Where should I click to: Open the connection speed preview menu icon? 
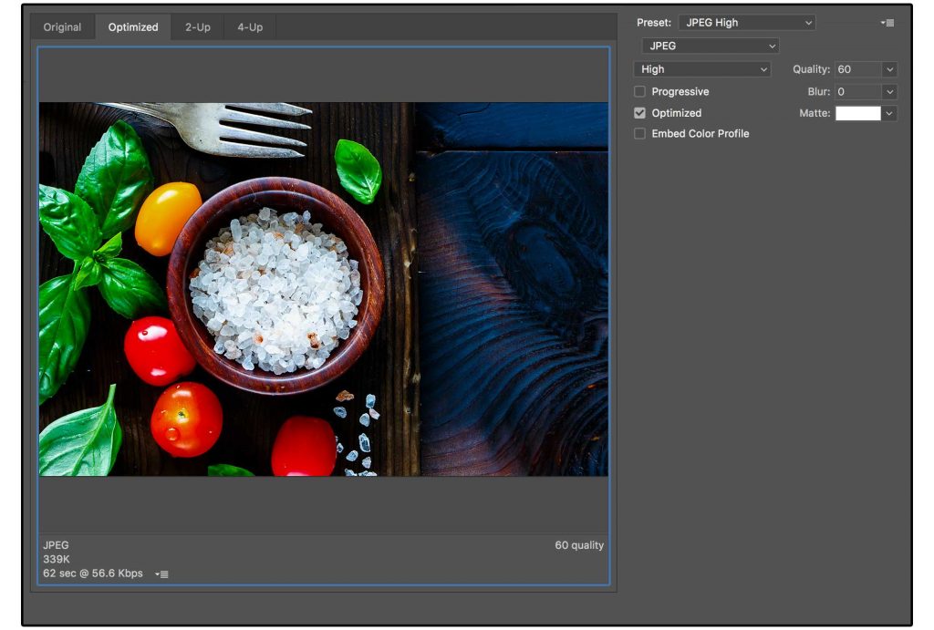click(x=161, y=574)
